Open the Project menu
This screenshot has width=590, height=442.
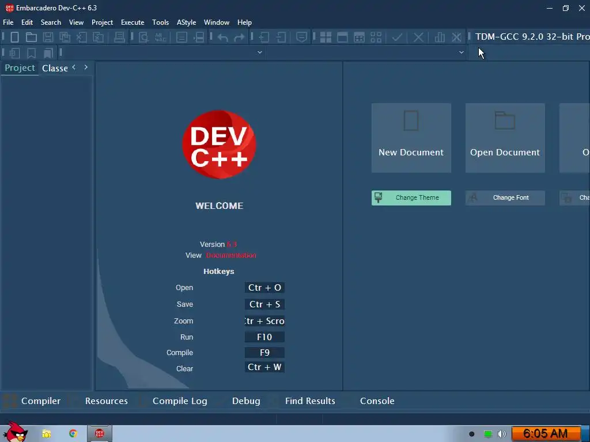(x=102, y=22)
